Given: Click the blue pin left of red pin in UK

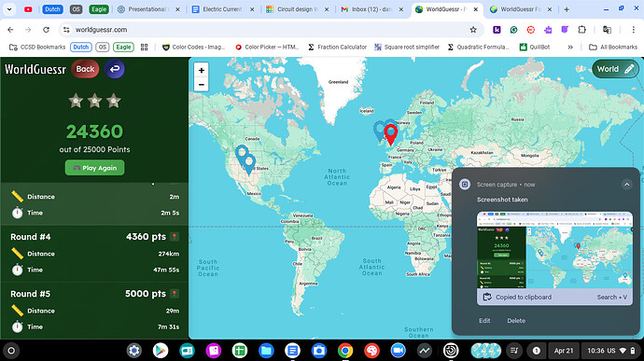Looking at the screenshot, I should [380, 132].
